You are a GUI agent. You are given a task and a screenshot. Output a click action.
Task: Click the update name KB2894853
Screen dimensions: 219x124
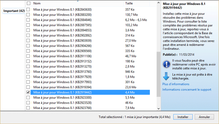pyautogui.click(x=62, y=30)
